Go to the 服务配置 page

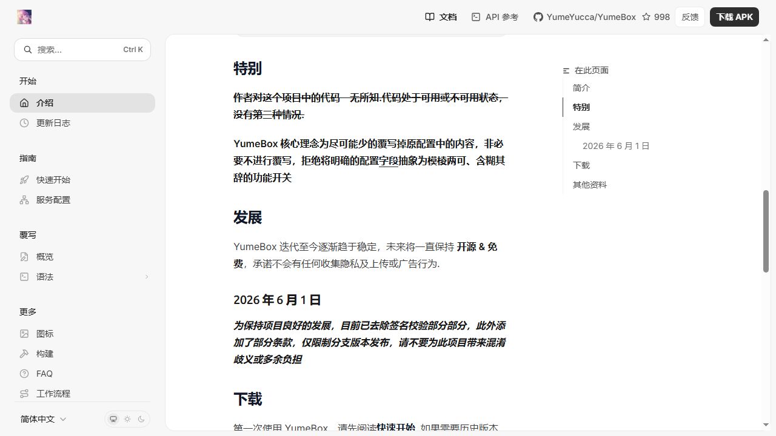(82, 200)
